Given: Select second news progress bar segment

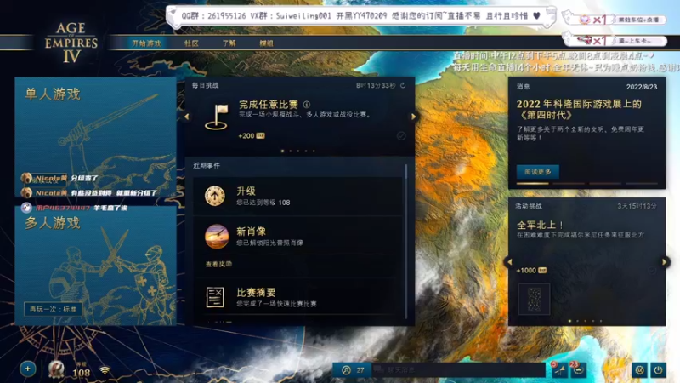Looking at the screenshot, I should coord(569,184).
